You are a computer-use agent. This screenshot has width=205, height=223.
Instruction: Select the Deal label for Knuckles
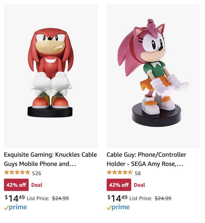[x=37, y=185]
